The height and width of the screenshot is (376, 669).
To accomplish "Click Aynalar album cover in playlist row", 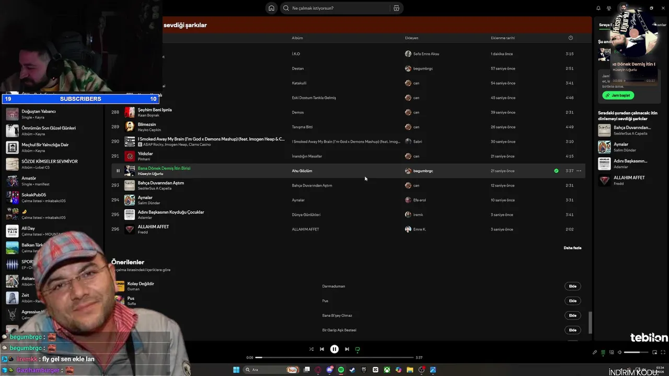I will point(130,200).
